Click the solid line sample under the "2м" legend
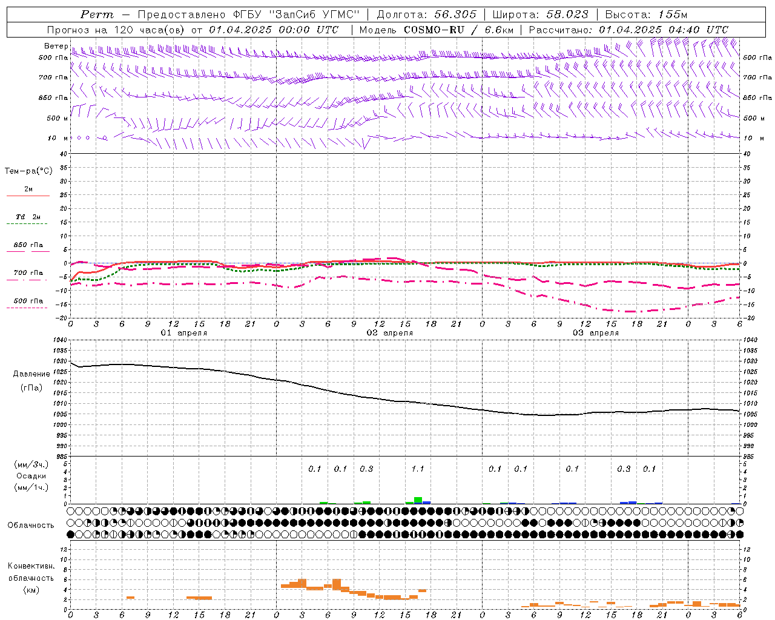This screenshot has height=620, width=775. pyautogui.click(x=28, y=196)
